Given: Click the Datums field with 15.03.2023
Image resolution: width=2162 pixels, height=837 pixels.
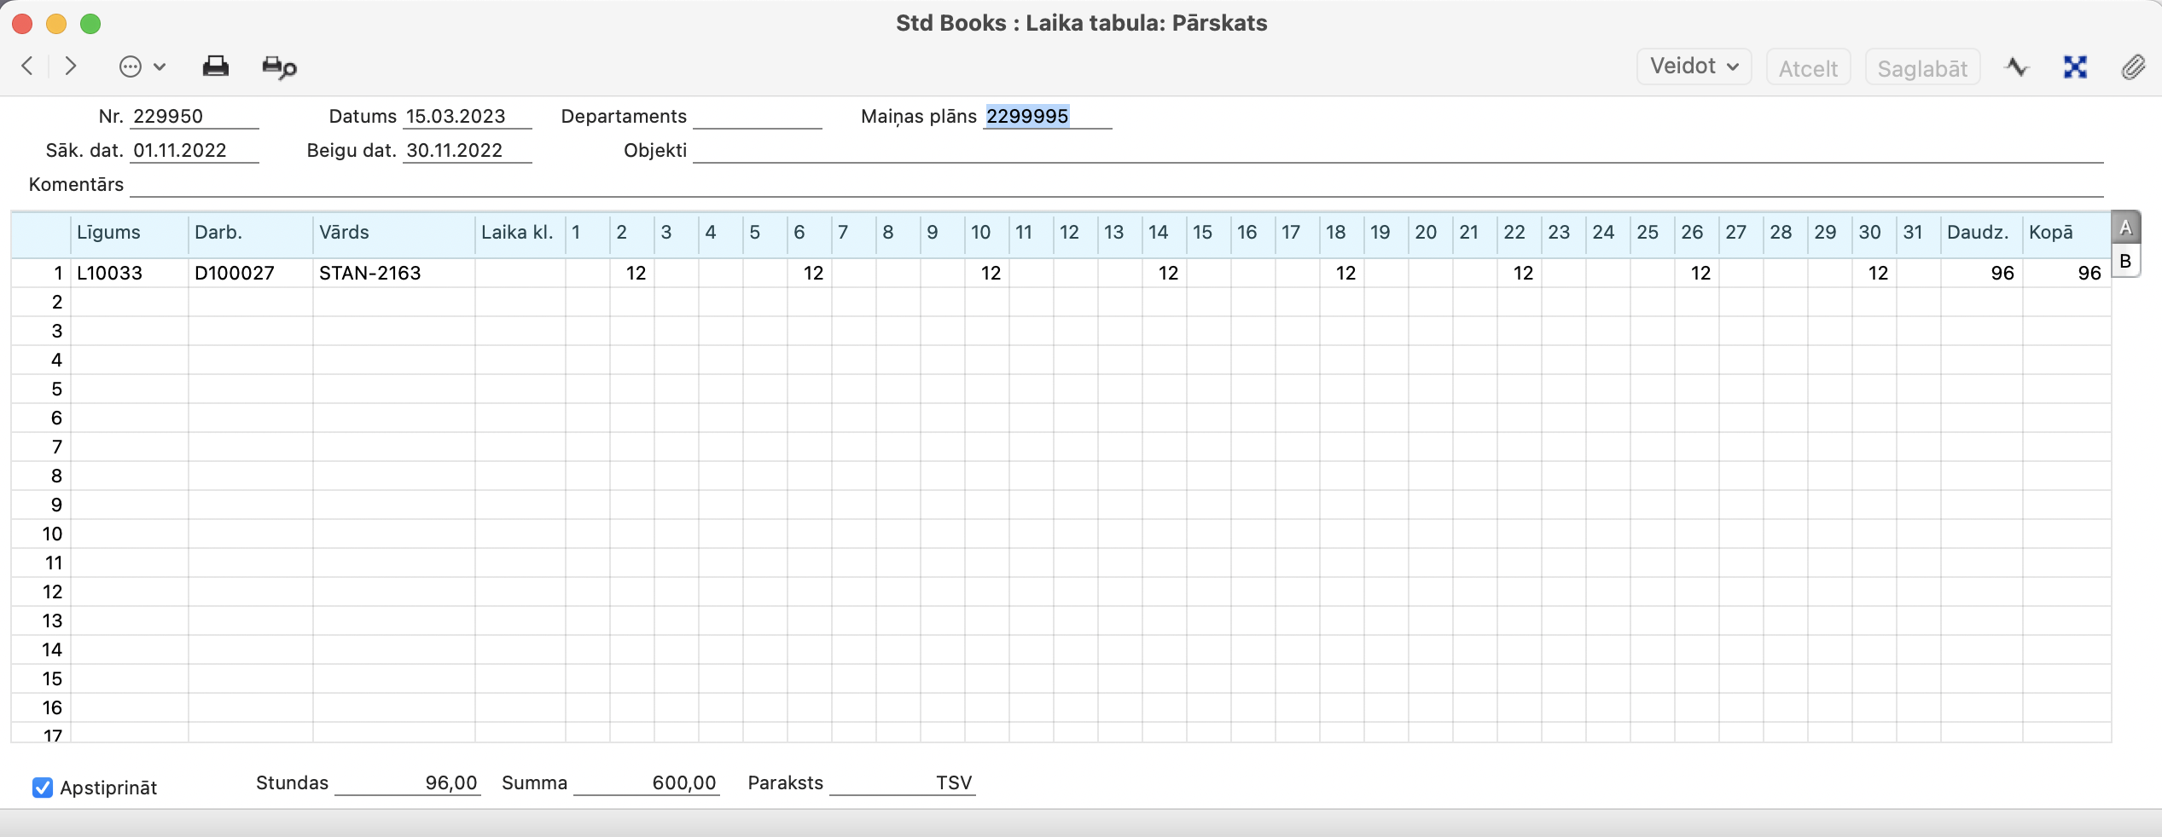Looking at the screenshot, I should (x=466, y=117).
